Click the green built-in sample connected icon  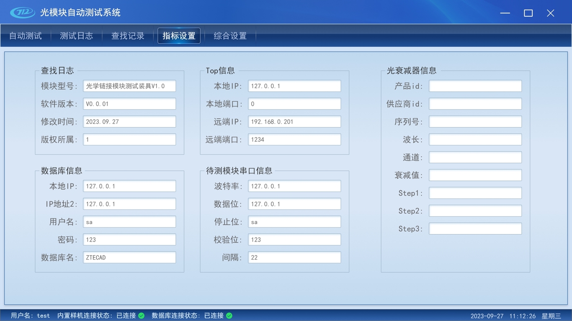pos(142,316)
